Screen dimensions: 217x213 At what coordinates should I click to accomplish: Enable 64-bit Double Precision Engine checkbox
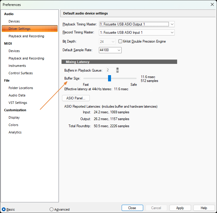tap(120, 41)
